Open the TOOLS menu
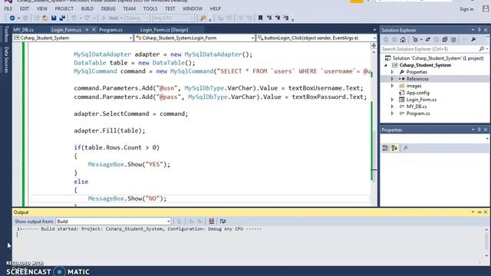Viewport: 491px width, 276px height. 150,8
